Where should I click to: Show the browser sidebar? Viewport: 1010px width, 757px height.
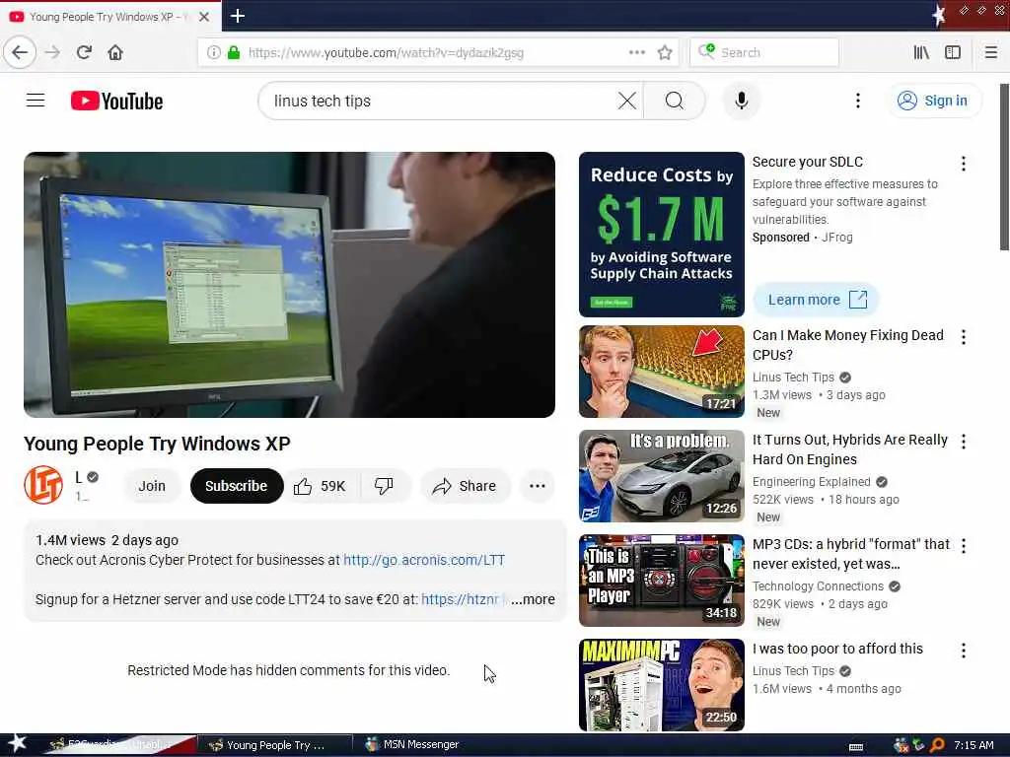[x=953, y=52]
